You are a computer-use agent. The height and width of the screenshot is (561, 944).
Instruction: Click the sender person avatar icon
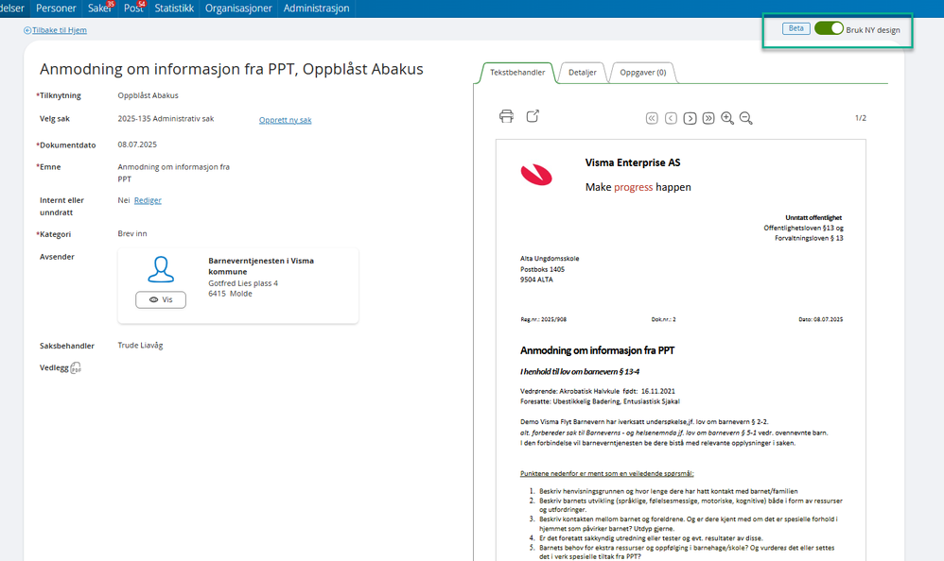click(x=161, y=269)
